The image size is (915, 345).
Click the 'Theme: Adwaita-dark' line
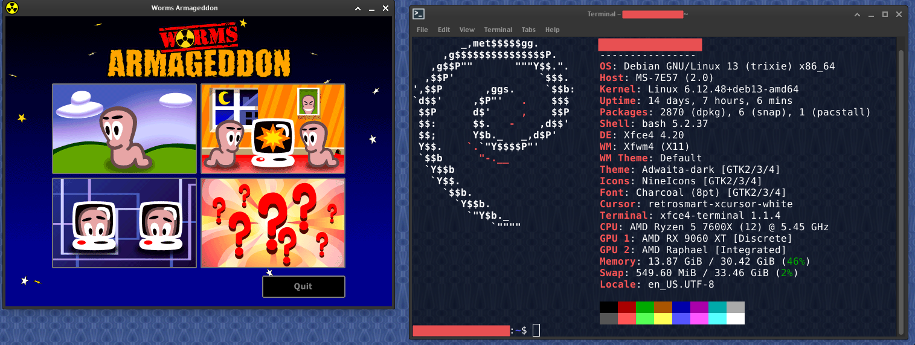click(690, 170)
